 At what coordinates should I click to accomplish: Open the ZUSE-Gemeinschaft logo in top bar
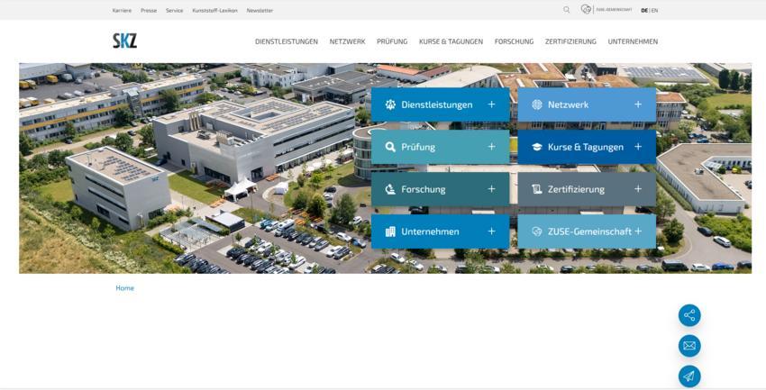point(606,10)
